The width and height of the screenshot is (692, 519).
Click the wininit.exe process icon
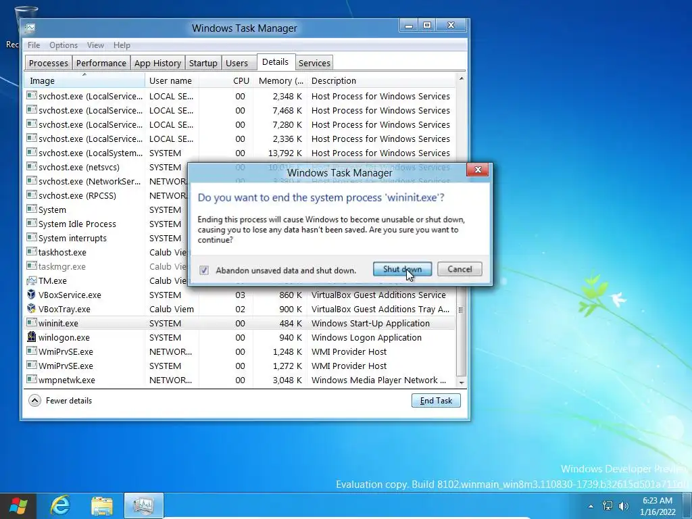tap(31, 322)
